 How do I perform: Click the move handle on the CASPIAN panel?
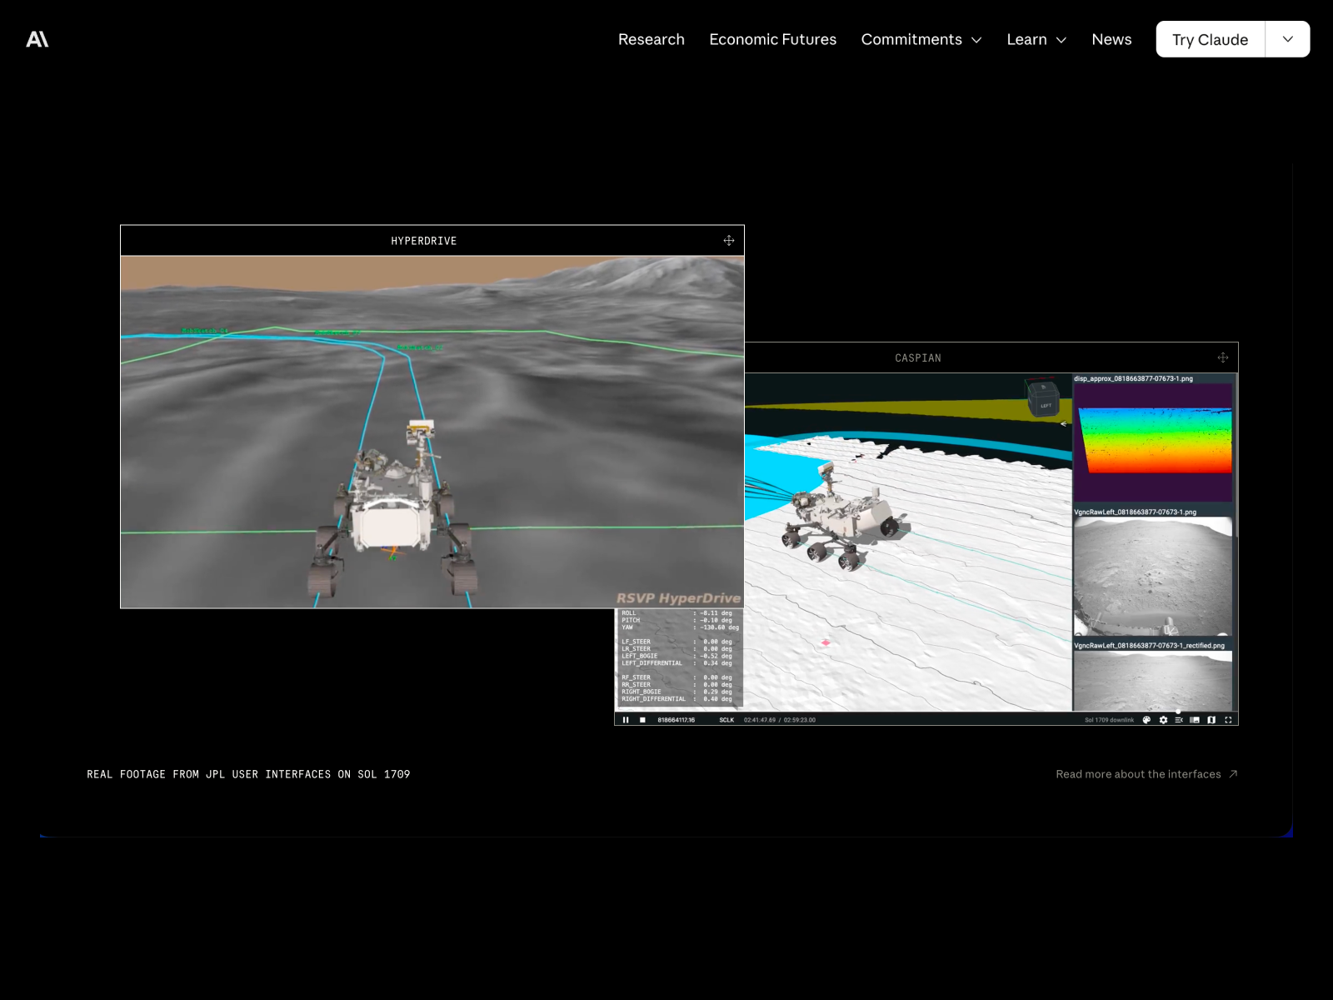(x=1222, y=357)
